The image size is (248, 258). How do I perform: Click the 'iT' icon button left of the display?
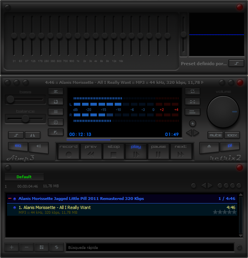pos(56,92)
